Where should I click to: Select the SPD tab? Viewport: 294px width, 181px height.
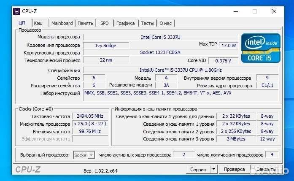point(105,23)
